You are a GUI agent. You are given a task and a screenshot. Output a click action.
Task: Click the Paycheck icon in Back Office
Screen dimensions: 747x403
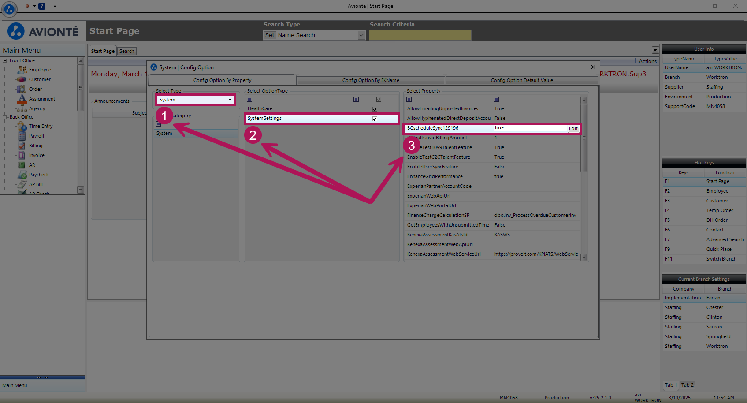coord(22,175)
